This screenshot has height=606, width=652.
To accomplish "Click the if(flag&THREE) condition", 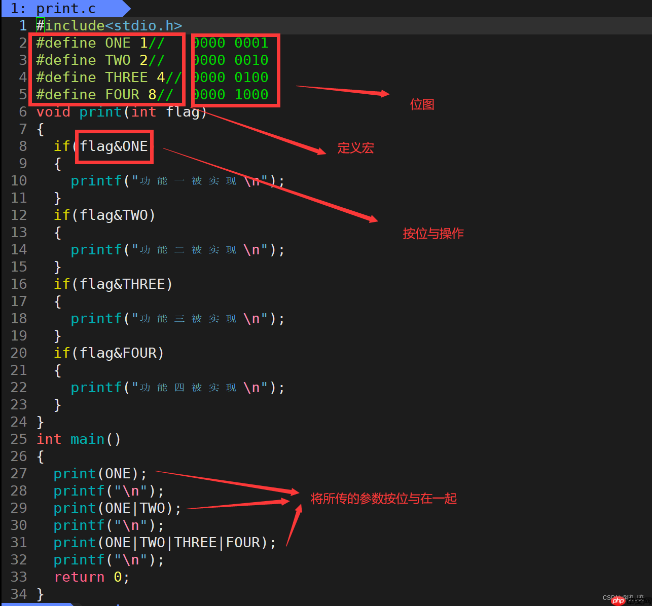I will (x=113, y=284).
